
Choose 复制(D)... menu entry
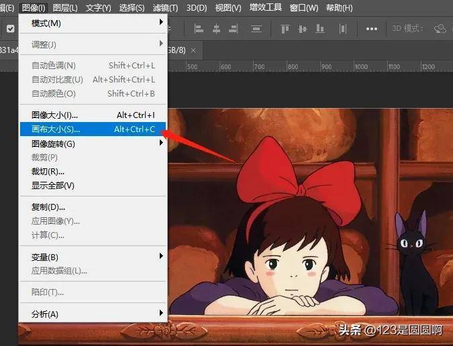pyautogui.click(x=93, y=207)
